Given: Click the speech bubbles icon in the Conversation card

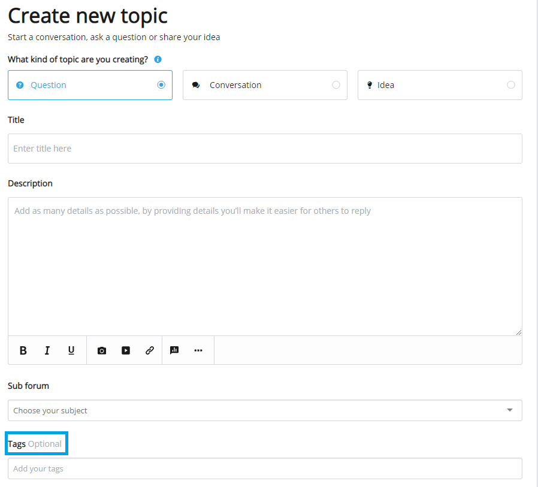Looking at the screenshot, I should point(196,85).
